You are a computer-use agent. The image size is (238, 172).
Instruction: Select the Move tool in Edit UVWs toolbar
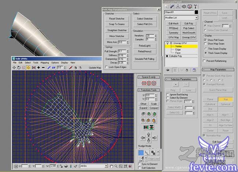[x=14, y=68]
